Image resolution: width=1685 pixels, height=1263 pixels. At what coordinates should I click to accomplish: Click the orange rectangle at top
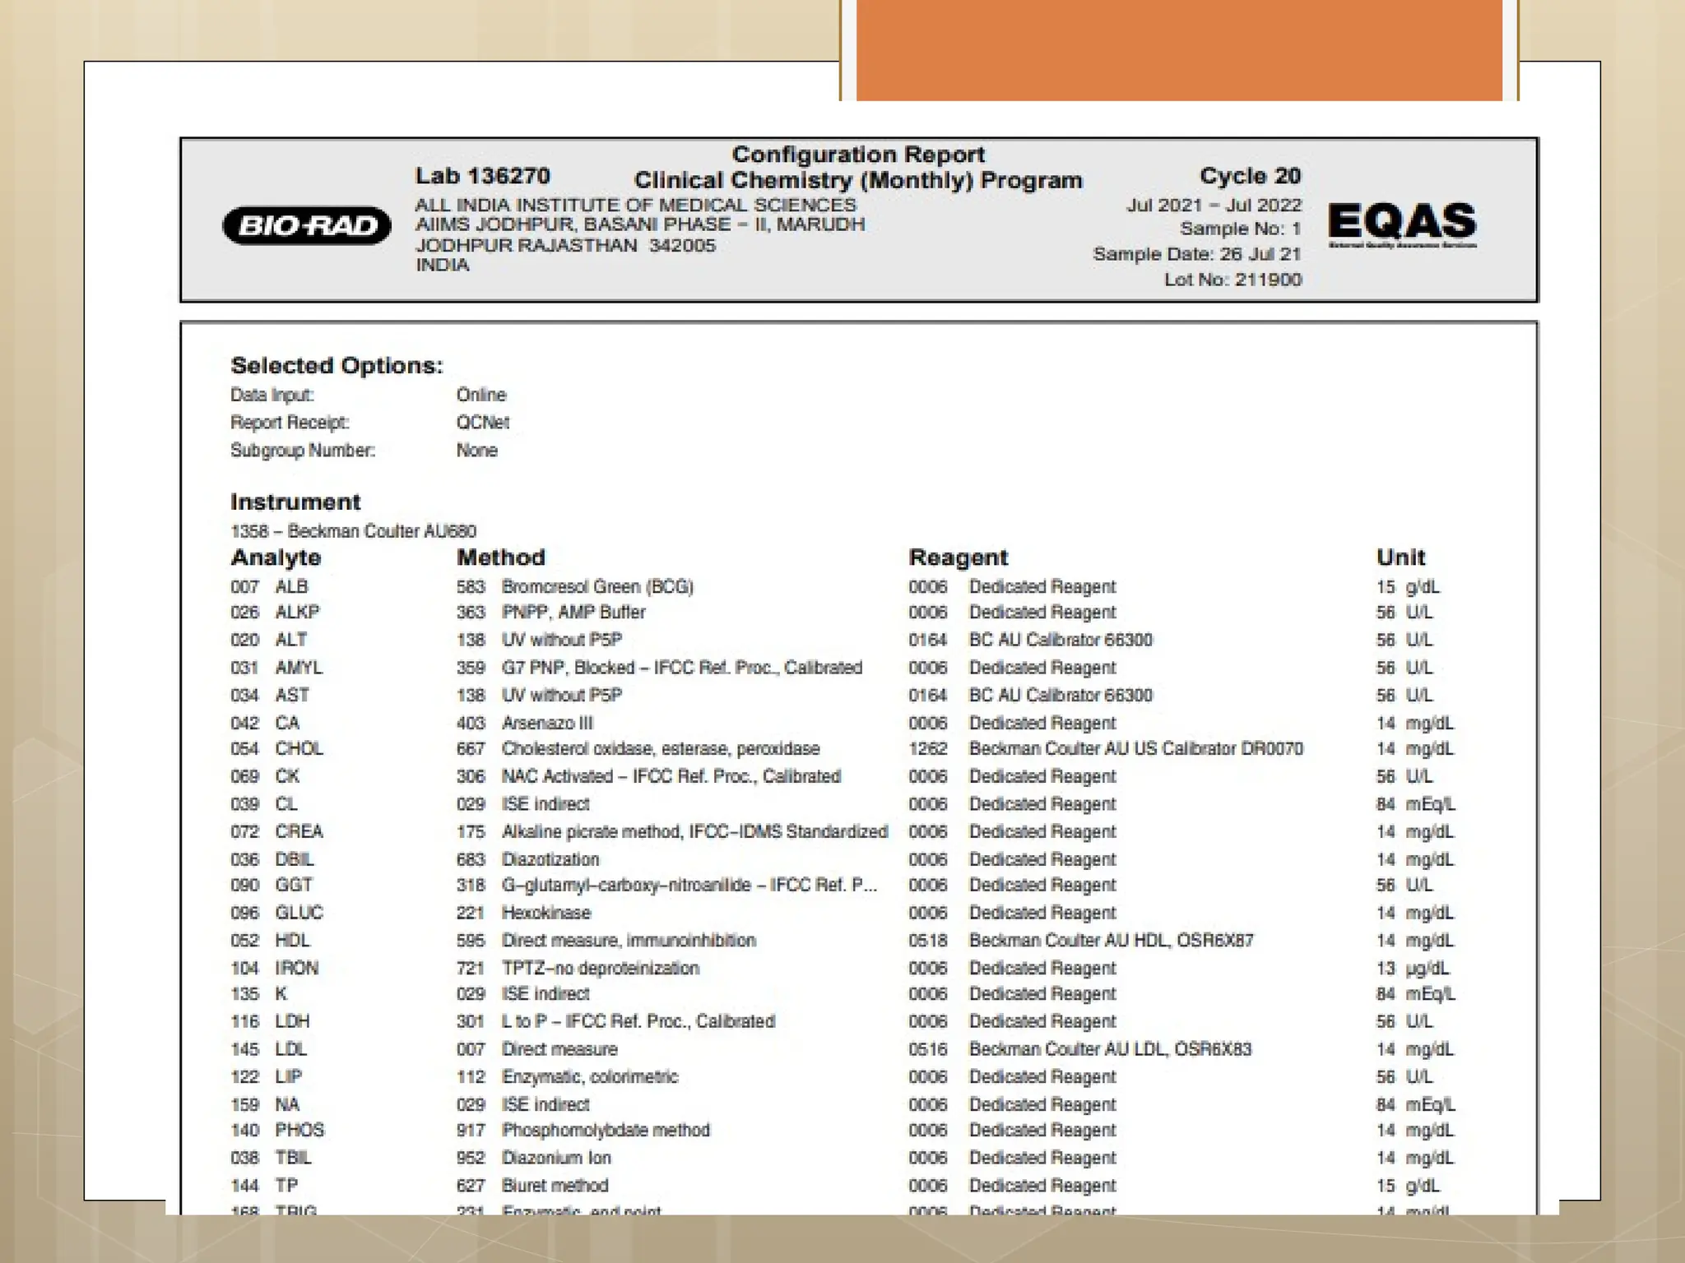click(1178, 49)
